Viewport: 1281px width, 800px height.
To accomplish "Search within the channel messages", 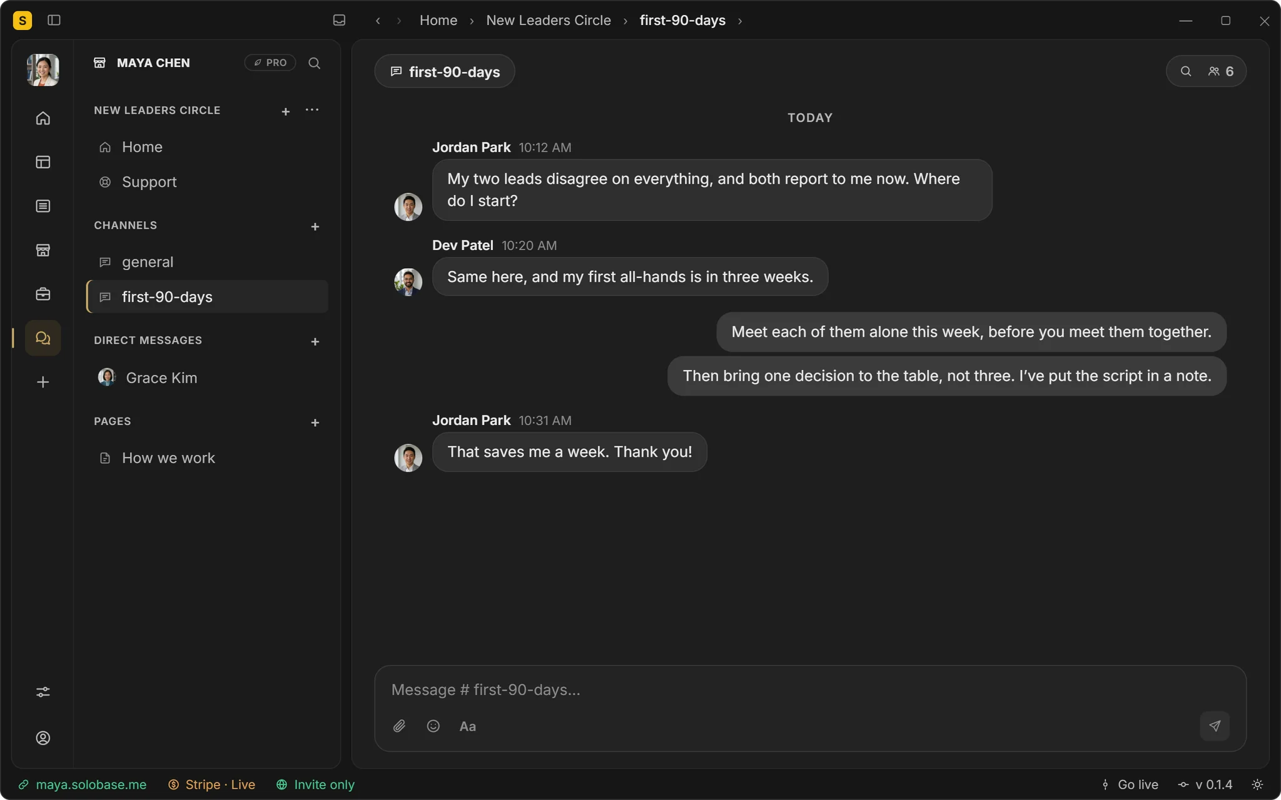I will point(1185,71).
